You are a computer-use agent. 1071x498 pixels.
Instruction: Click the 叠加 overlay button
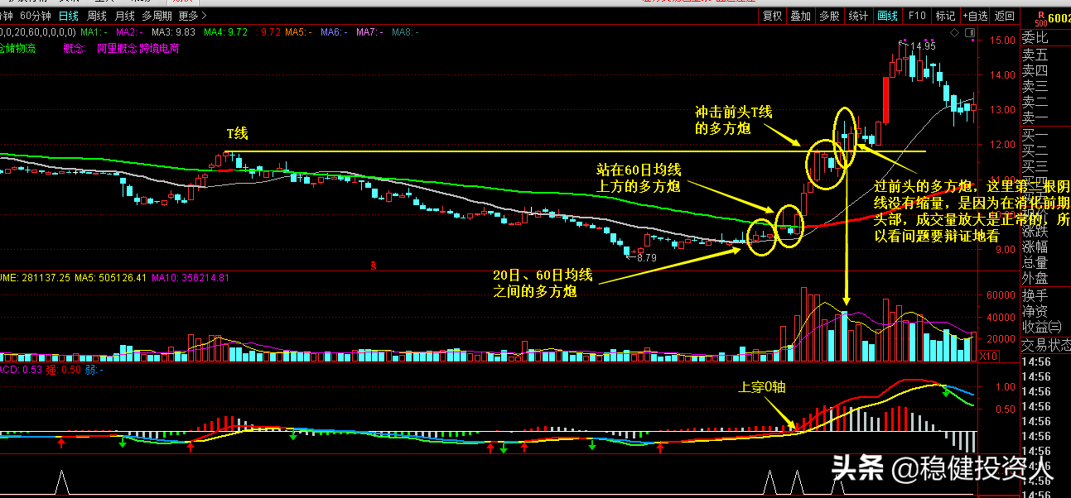(x=800, y=16)
